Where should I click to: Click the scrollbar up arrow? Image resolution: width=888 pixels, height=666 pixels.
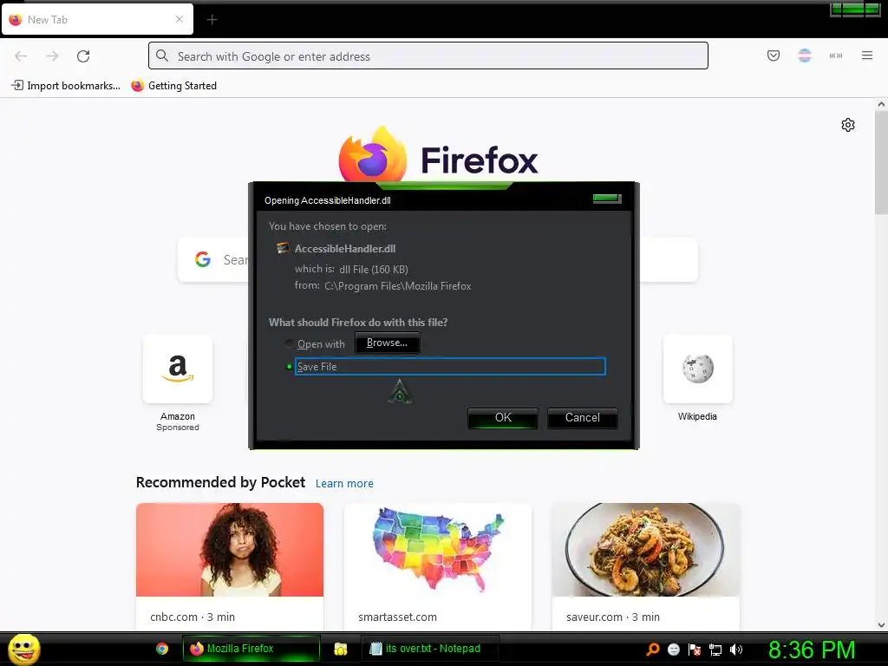pyautogui.click(x=881, y=105)
